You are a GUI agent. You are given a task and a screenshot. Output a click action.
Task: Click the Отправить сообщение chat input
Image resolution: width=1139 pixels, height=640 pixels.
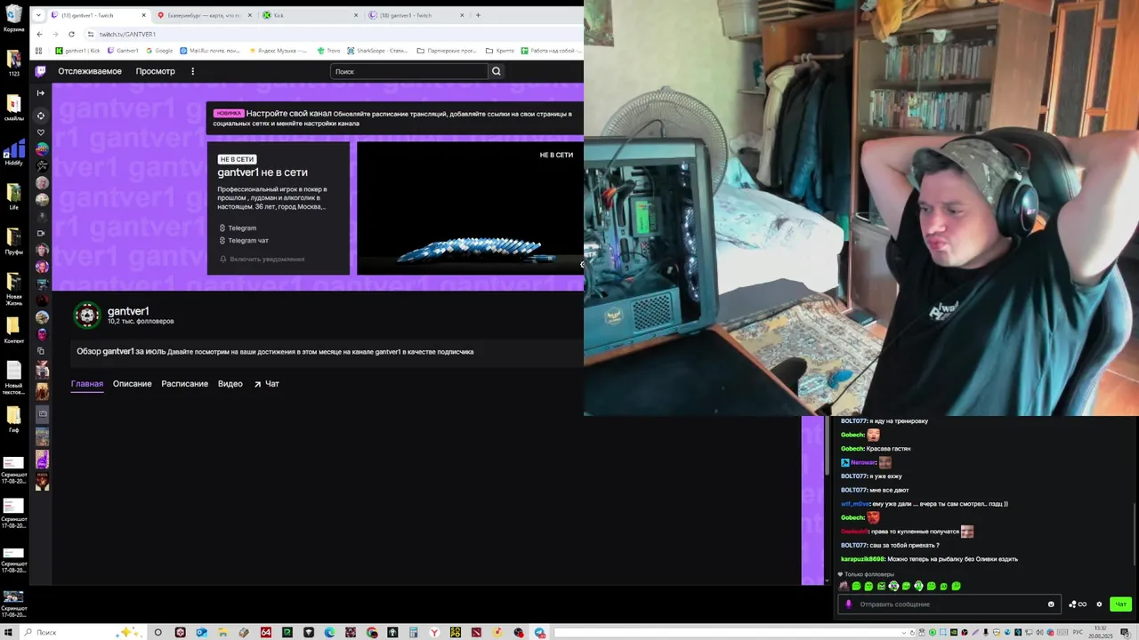pyautogui.click(x=949, y=604)
